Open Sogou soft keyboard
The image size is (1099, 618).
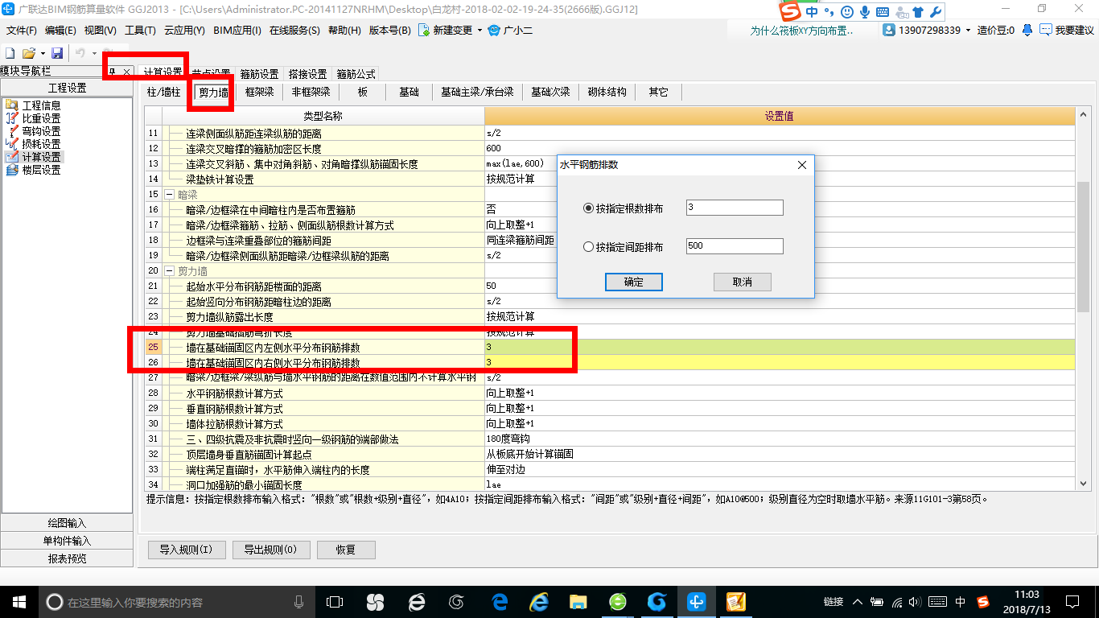click(x=883, y=12)
